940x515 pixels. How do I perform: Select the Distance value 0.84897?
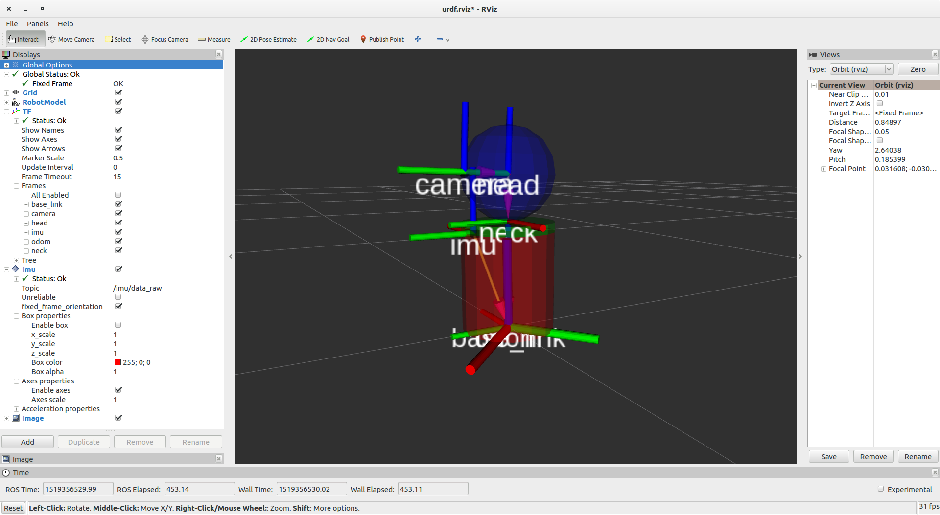pos(888,122)
